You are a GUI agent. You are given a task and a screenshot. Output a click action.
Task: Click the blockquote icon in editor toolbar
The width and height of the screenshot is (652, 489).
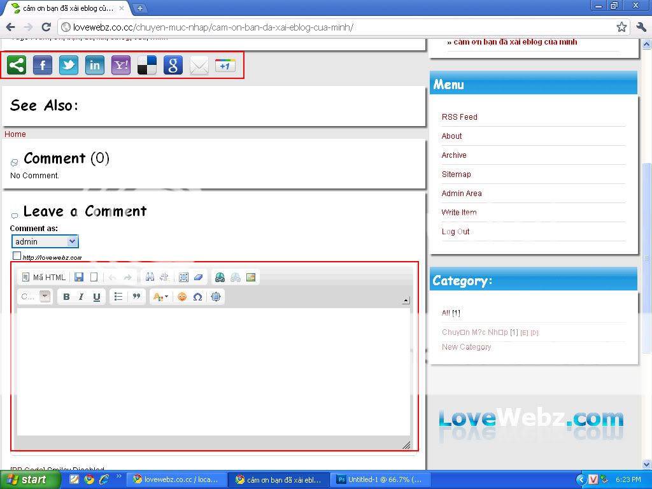[x=136, y=297]
